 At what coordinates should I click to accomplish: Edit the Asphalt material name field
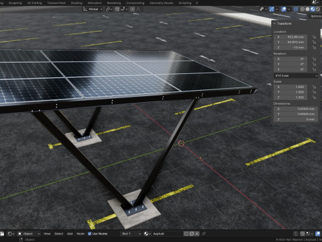167,234
